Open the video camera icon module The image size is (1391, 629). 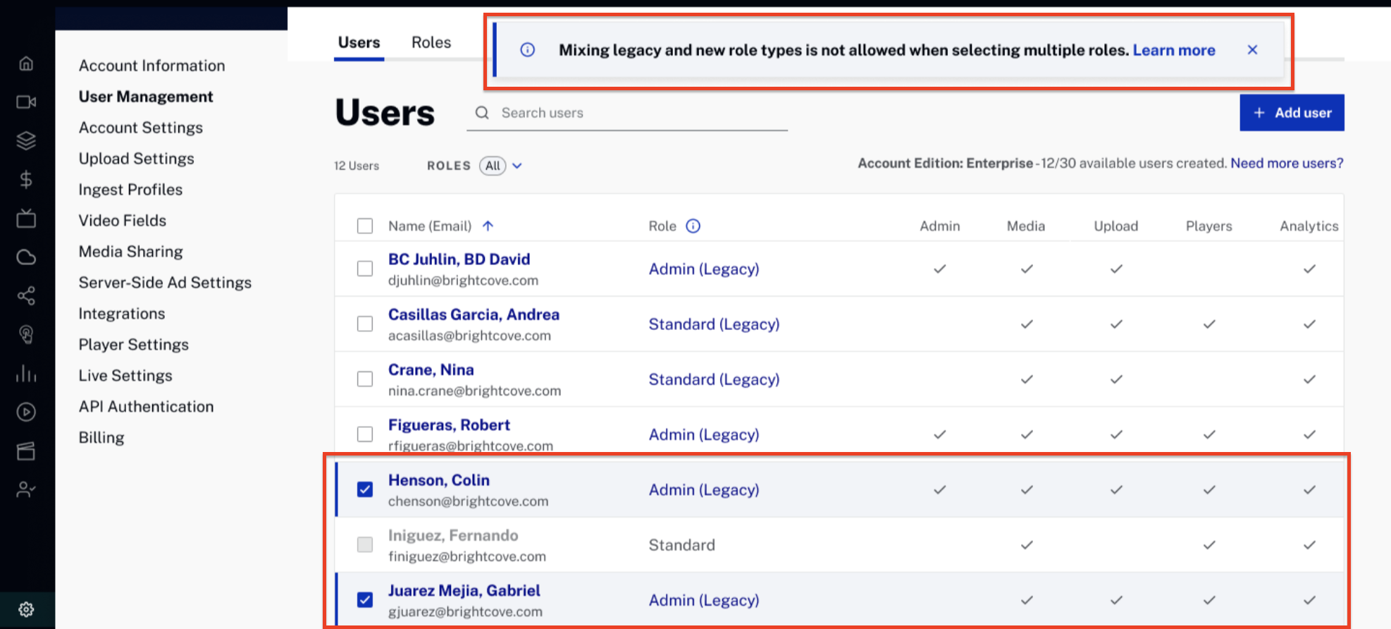point(26,102)
